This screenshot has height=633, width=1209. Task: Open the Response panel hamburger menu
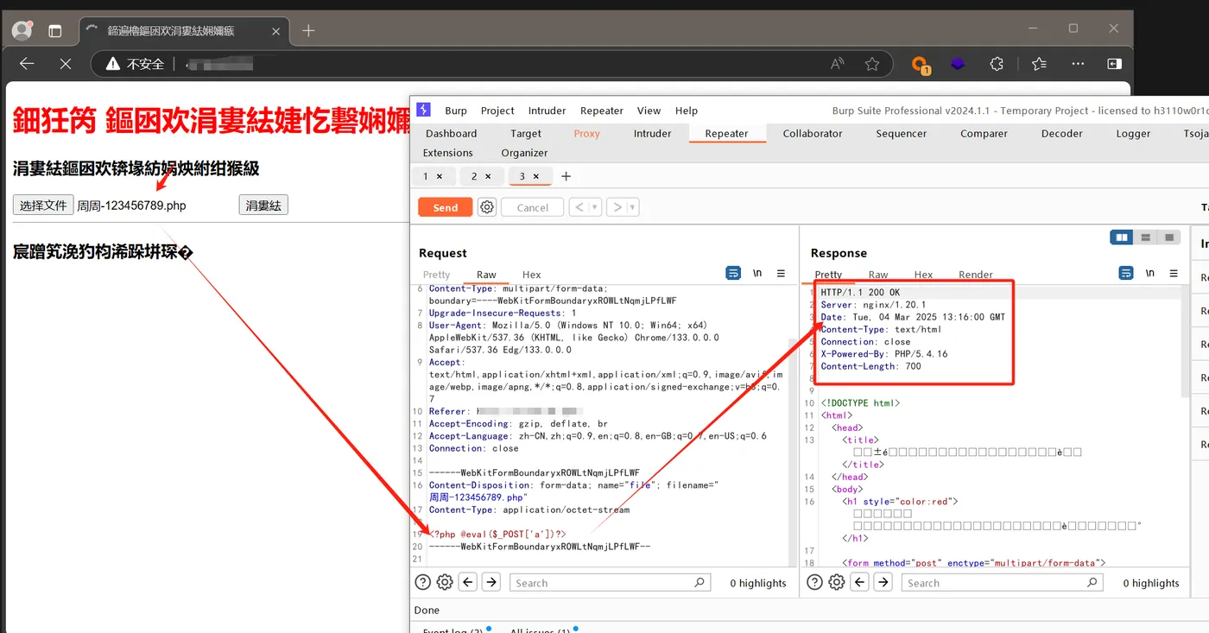[1174, 273]
